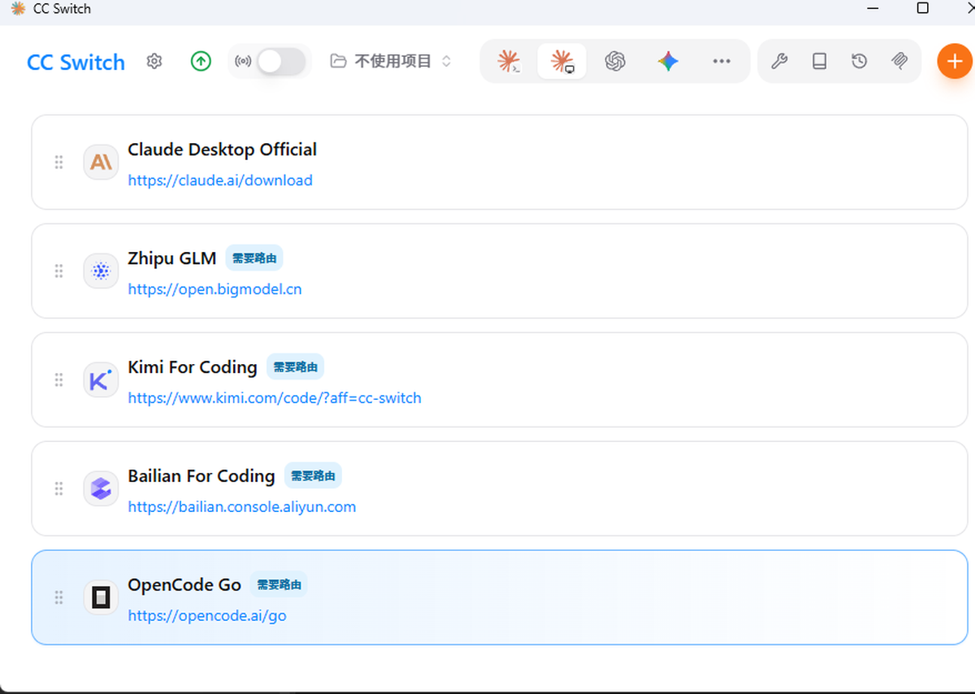Open the wrench tools icon
This screenshot has width=975, height=694.
point(779,61)
